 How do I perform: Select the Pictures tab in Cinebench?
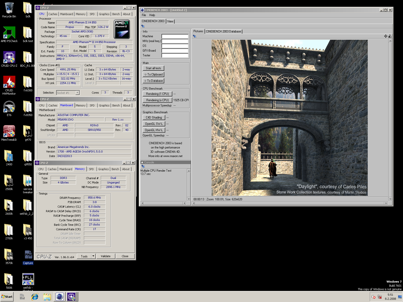198,31
